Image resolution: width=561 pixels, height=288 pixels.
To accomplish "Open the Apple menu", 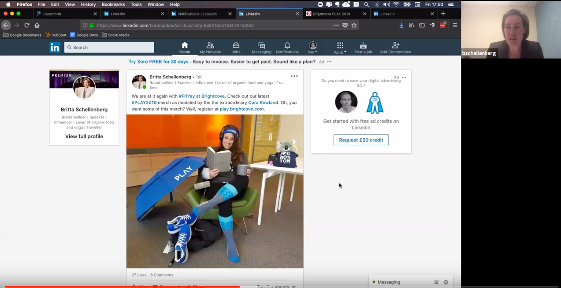I will coord(8,4).
